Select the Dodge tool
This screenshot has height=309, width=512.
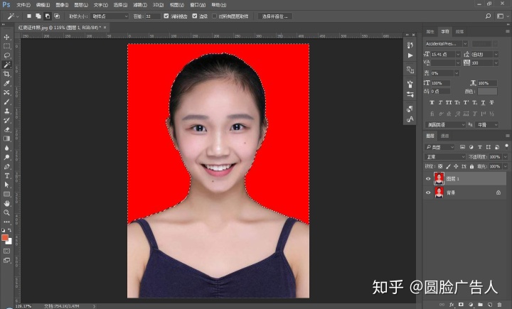click(6, 157)
